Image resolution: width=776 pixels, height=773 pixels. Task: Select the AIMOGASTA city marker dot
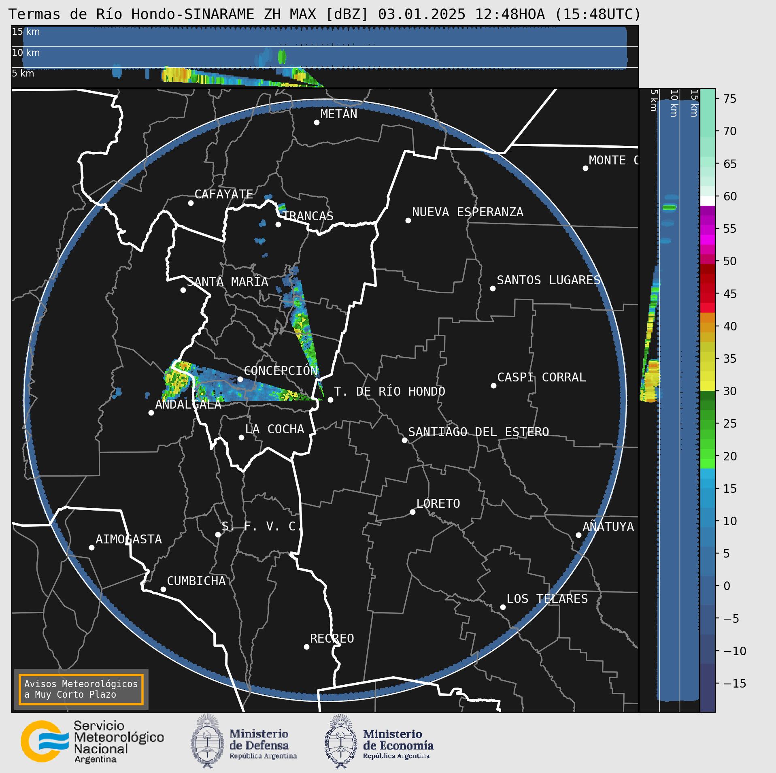click(91, 547)
